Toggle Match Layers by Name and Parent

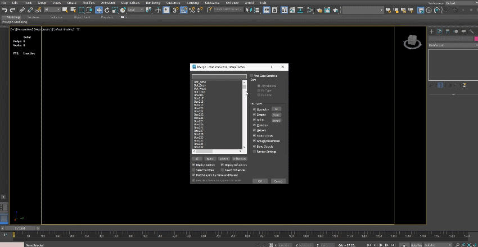(x=194, y=175)
